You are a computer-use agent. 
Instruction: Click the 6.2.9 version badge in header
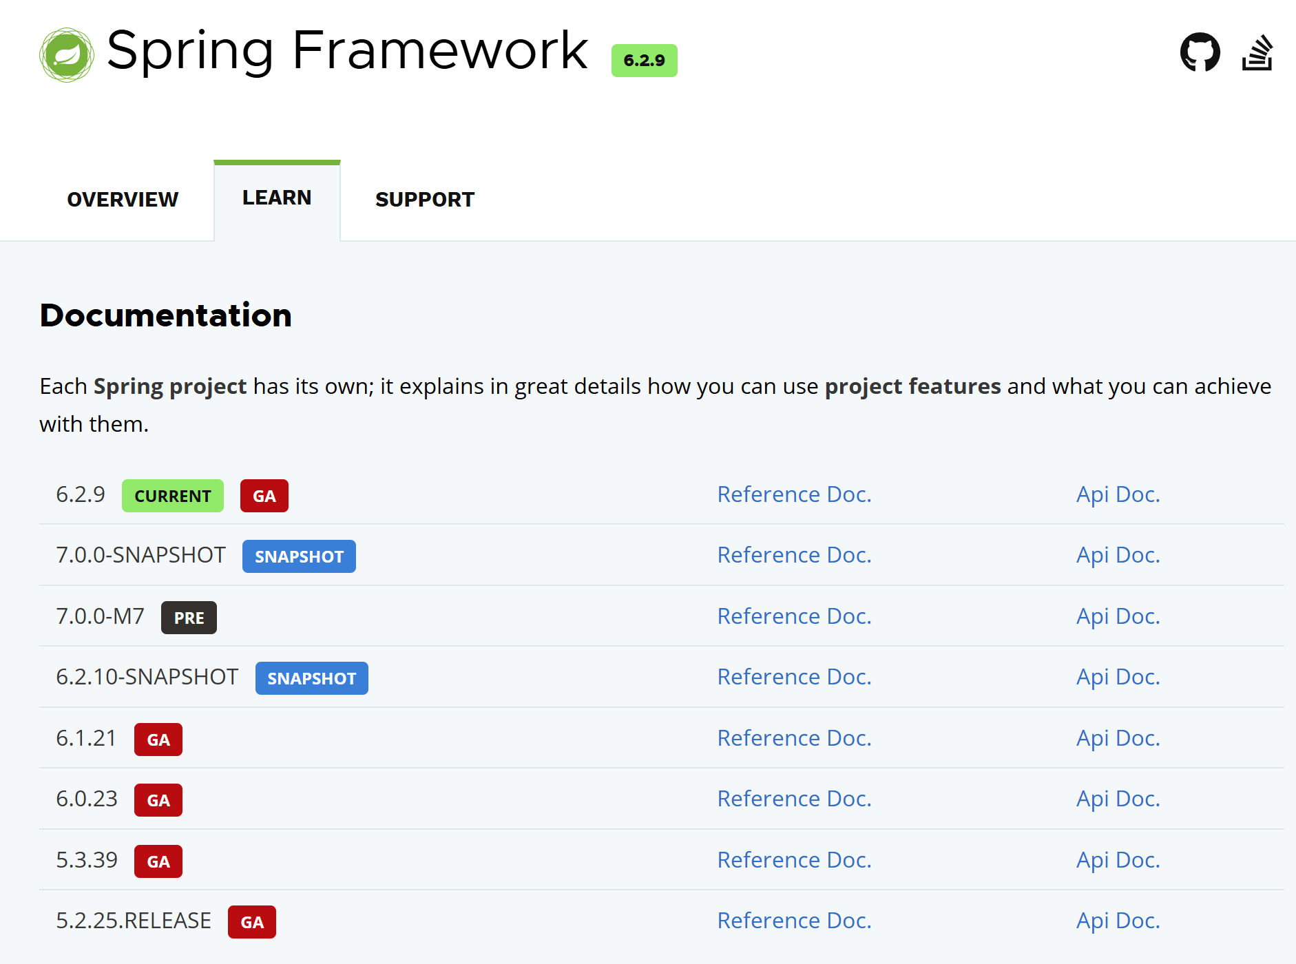point(645,61)
